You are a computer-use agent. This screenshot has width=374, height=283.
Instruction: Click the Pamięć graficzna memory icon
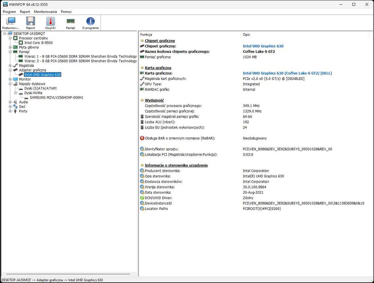(142, 57)
